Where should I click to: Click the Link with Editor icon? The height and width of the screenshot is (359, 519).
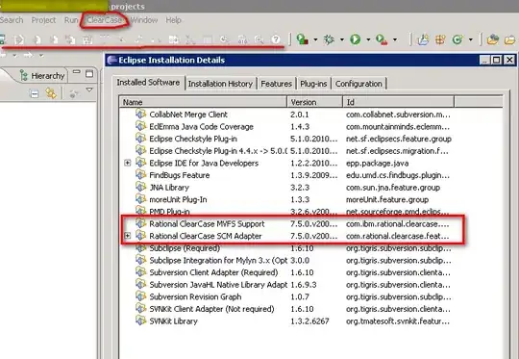[51, 93]
